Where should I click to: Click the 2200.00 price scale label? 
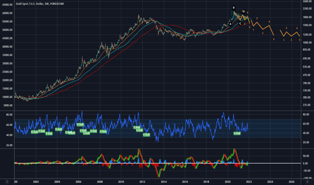point(307,9)
